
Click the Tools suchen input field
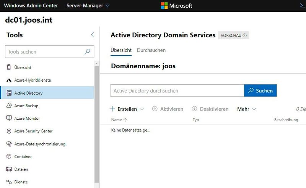pyautogui.click(x=50, y=51)
